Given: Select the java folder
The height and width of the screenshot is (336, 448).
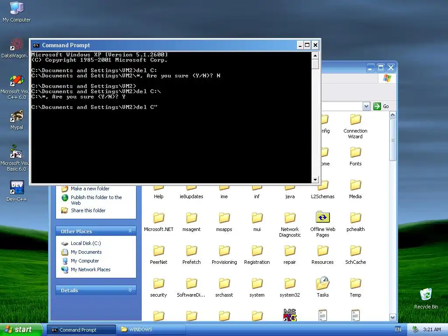Looking at the screenshot, I should coord(290,192).
